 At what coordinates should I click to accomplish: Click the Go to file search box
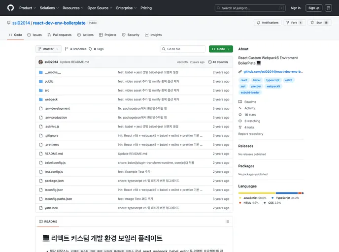[183, 49]
